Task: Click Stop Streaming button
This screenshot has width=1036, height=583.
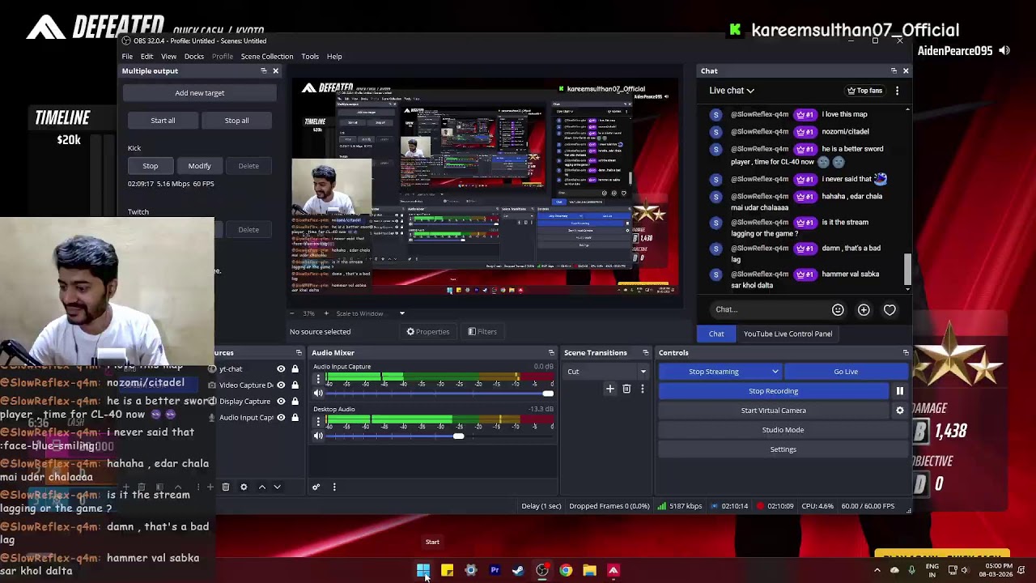Action: pos(714,372)
